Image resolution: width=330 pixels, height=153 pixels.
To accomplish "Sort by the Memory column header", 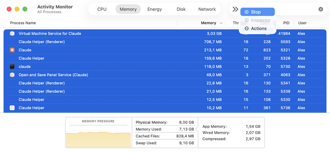I will pos(208,23).
